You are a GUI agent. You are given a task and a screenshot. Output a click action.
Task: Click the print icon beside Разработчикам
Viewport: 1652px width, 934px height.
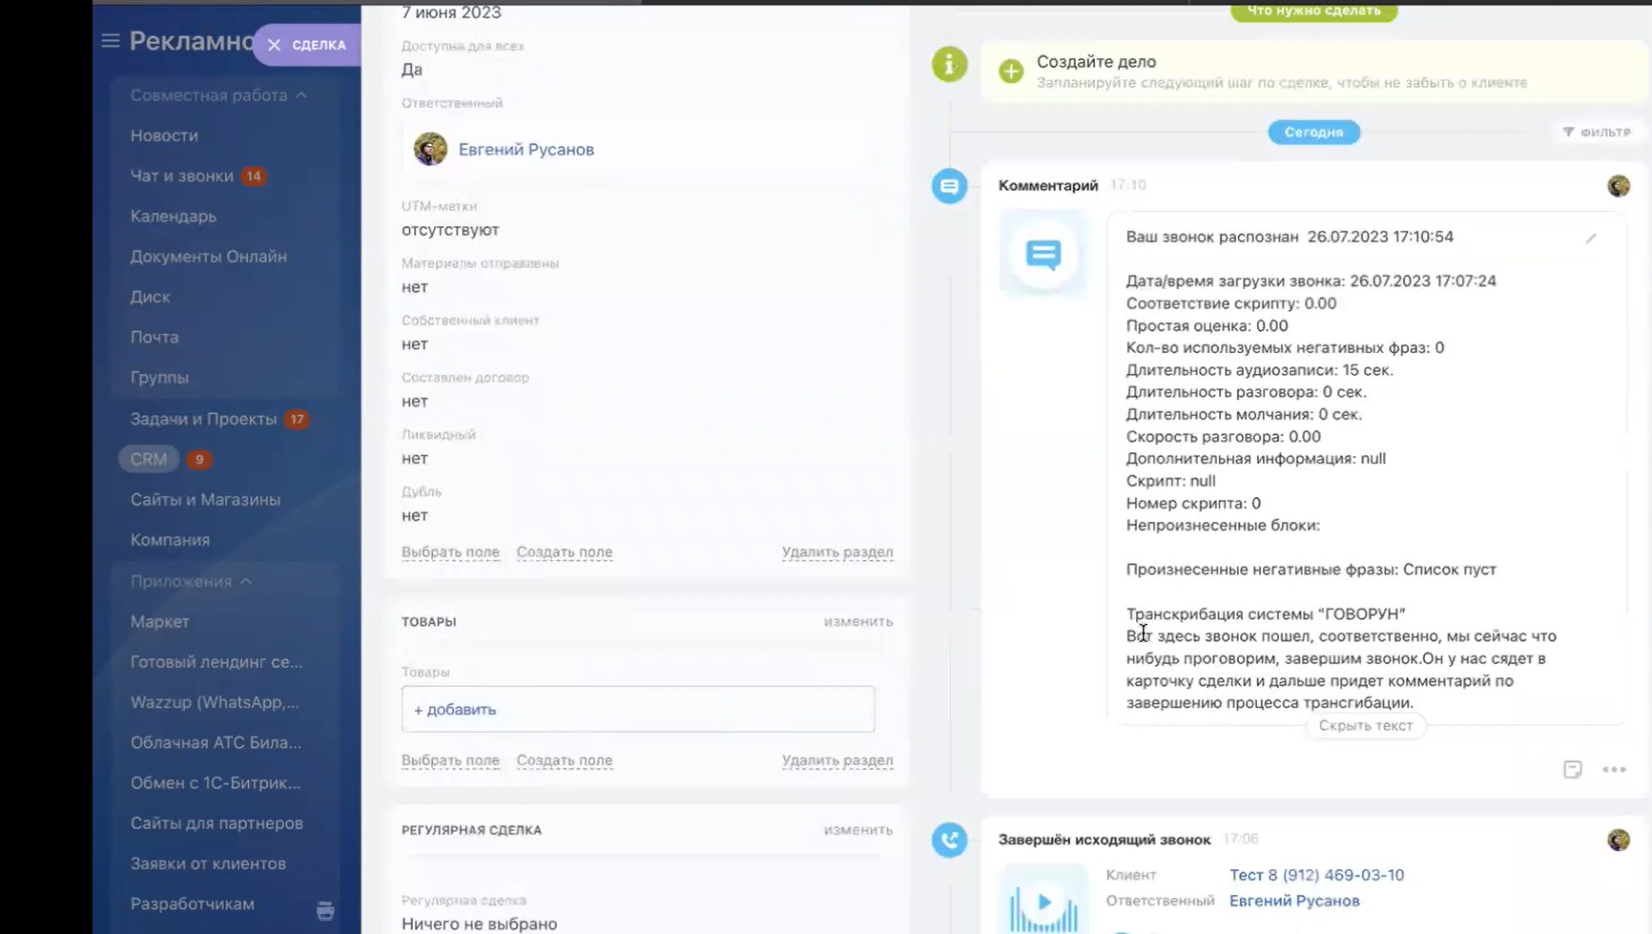pyautogui.click(x=325, y=911)
